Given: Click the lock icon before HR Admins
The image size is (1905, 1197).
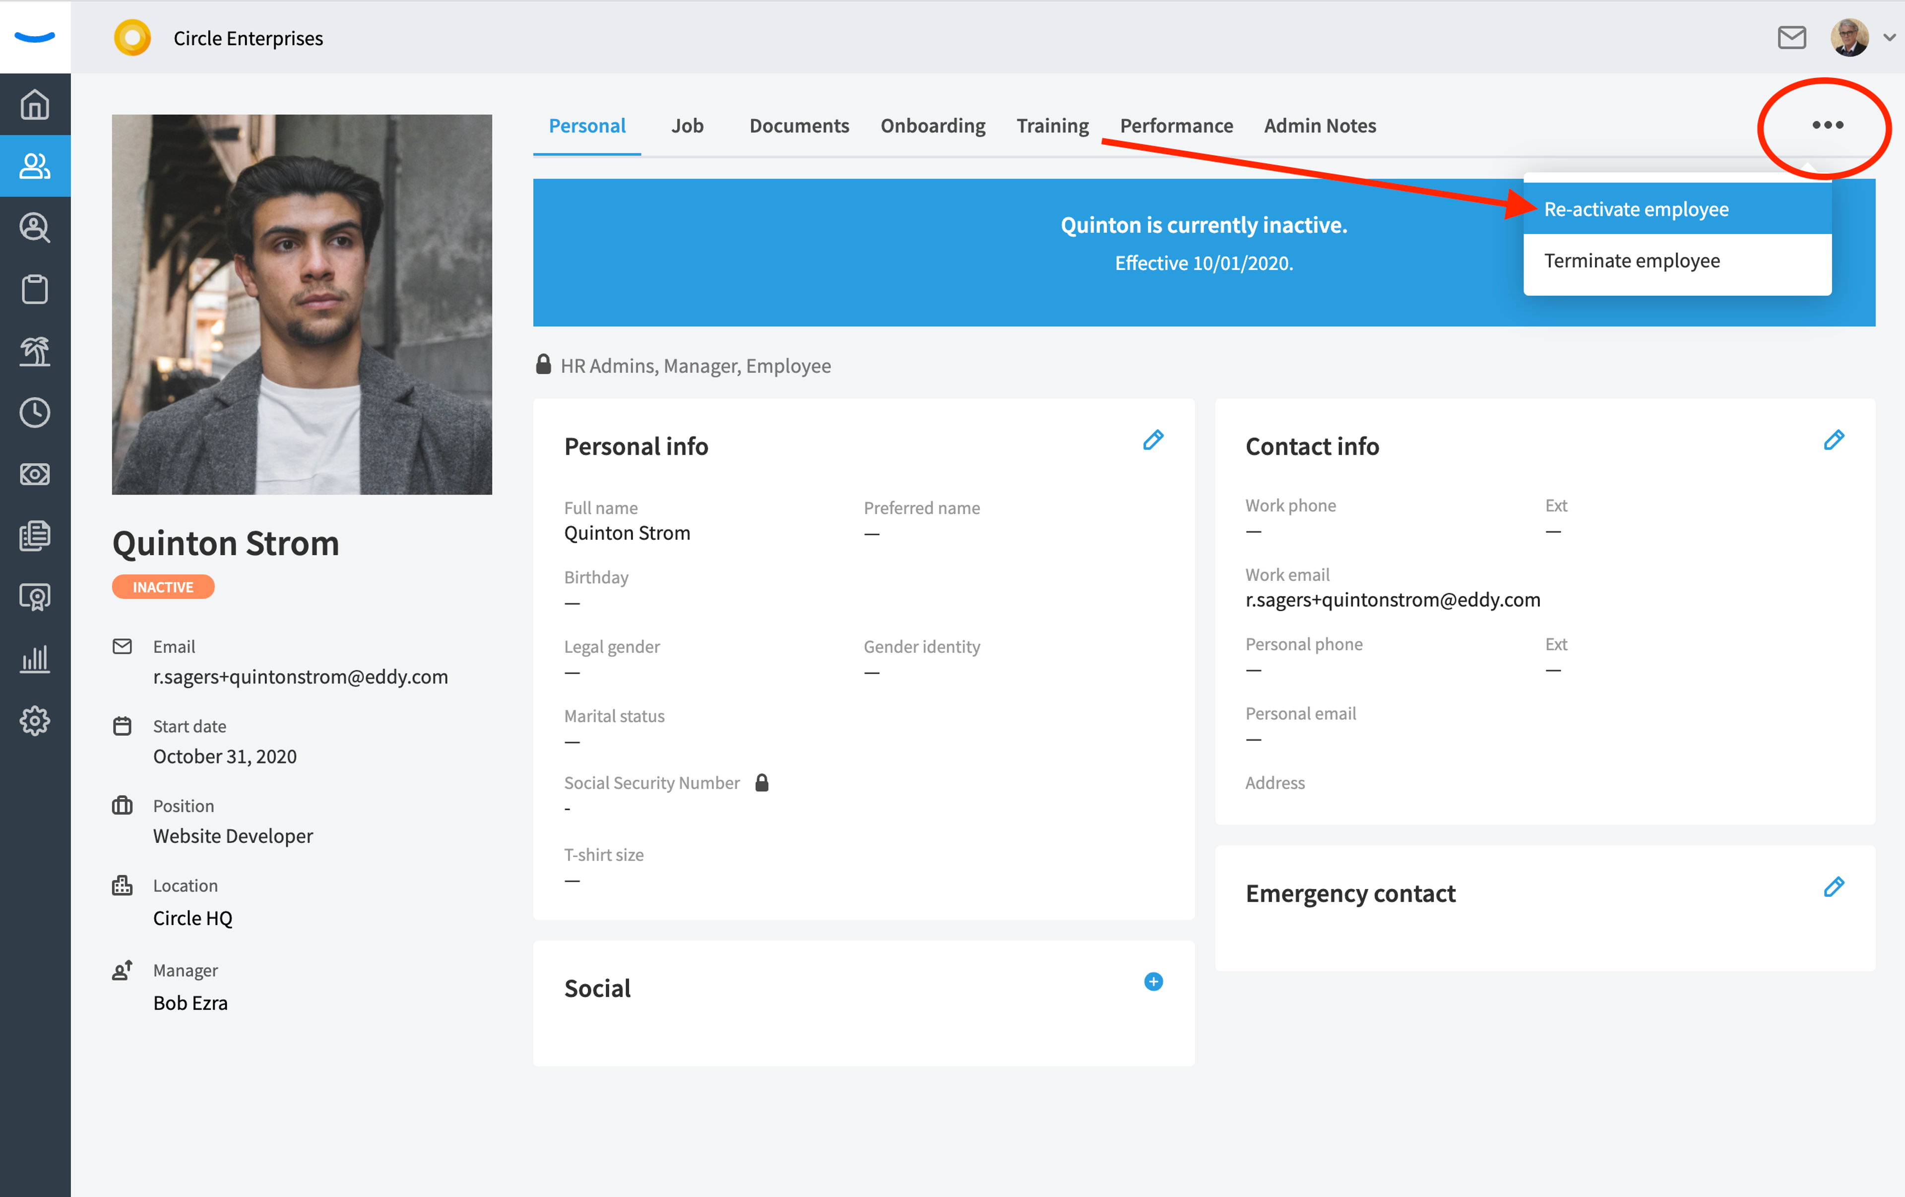Looking at the screenshot, I should click(x=544, y=364).
